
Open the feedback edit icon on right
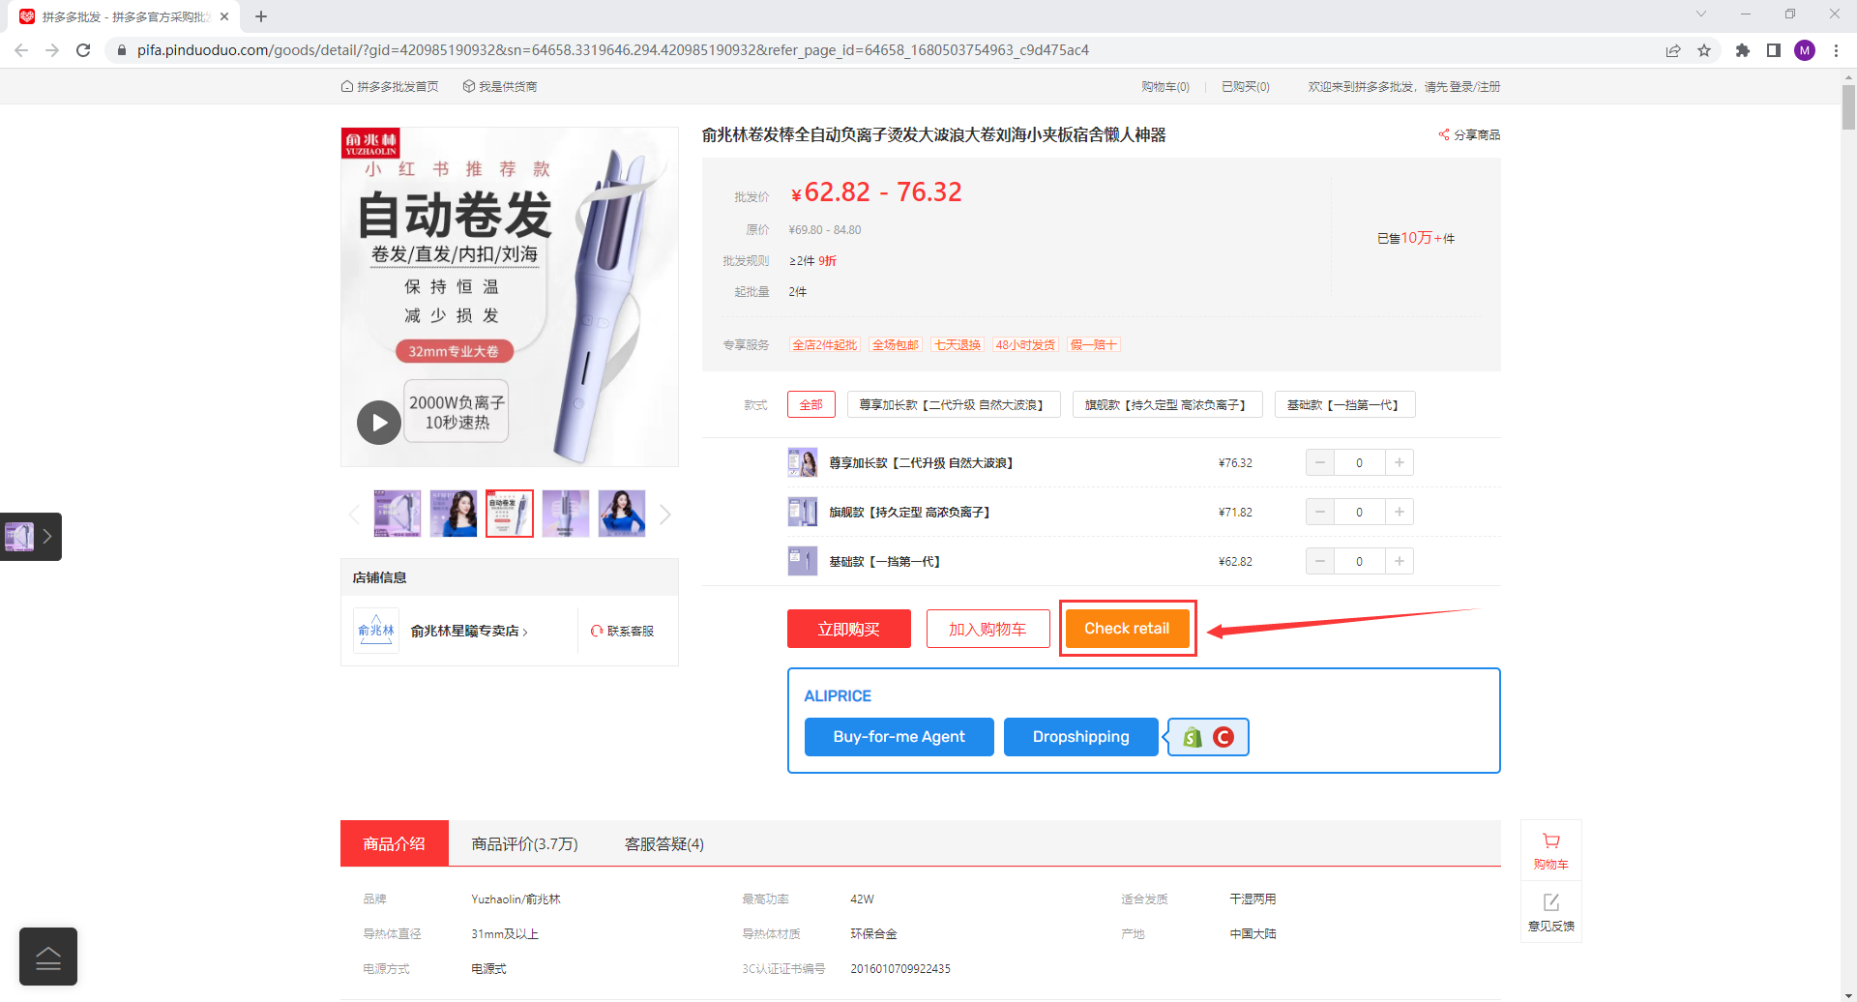(1551, 902)
